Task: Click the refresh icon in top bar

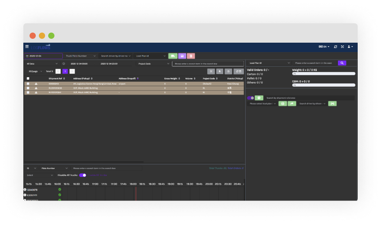Action: [x=335, y=47]
